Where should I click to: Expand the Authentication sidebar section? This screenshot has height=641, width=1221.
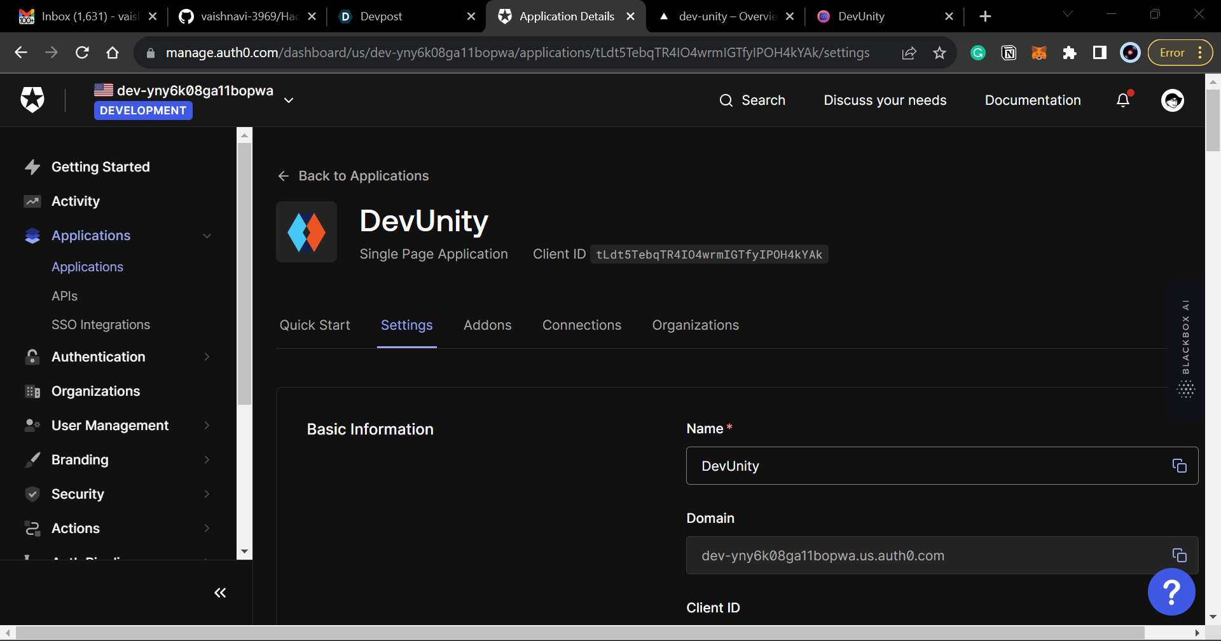[207, 357]
